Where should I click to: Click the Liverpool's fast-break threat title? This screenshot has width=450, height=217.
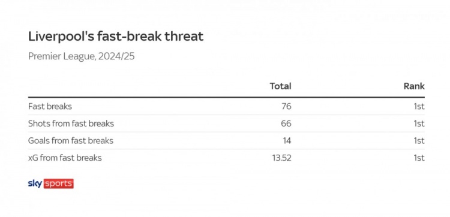coord(116,37)
